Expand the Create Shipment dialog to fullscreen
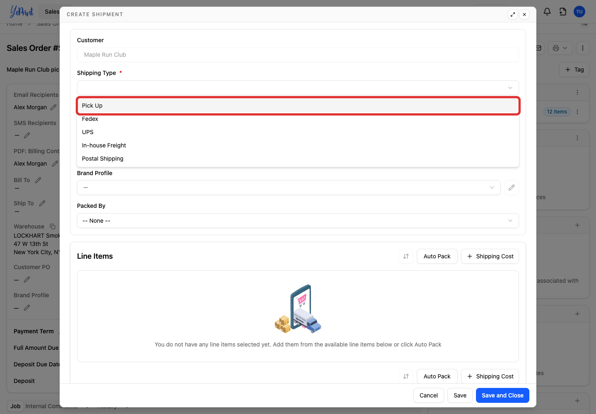The height and width of the screenshot is (414, 596). pos(513,14)
